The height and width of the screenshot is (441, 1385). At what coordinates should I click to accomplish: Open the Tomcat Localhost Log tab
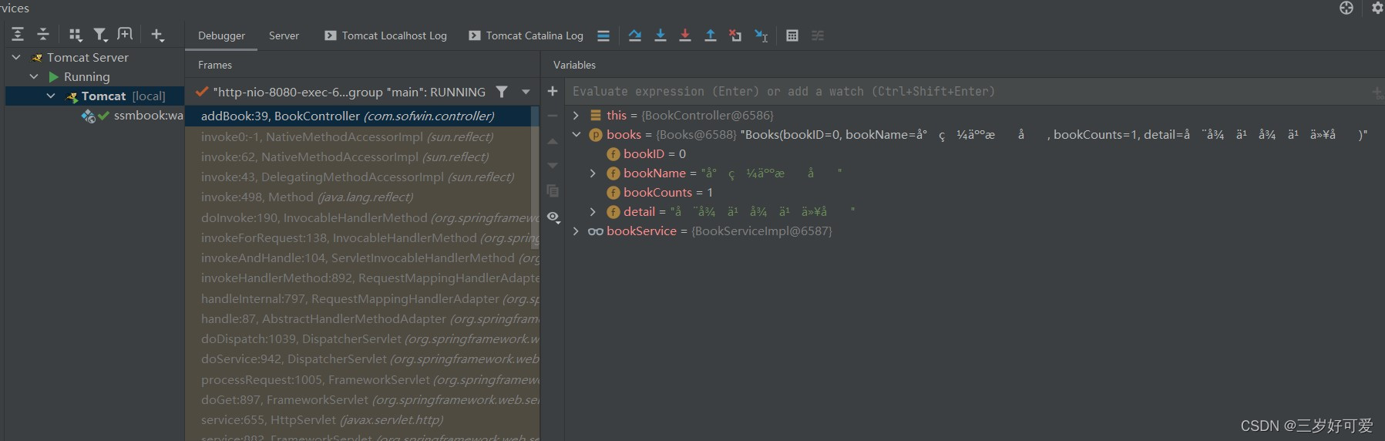(x=385, y=35)
